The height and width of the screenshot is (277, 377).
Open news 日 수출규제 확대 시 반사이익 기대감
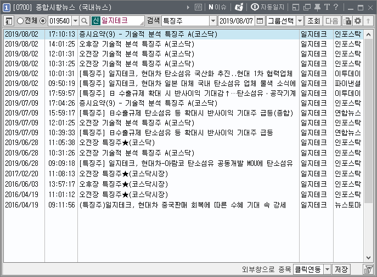(x=183, y=93)
